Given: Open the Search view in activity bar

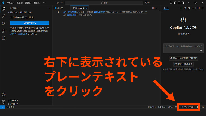Looking at the screenshot, I should (x=4, y=16).
